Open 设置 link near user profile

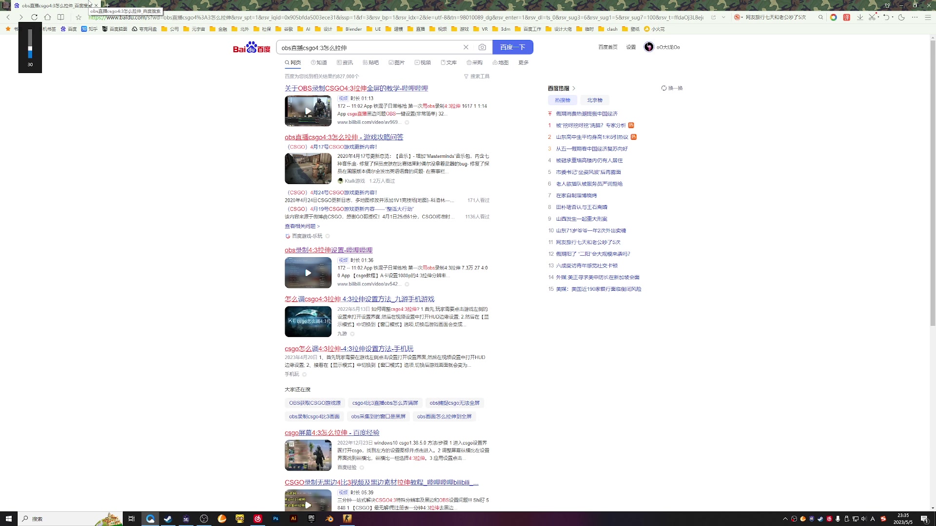click(x=631, y=47)
